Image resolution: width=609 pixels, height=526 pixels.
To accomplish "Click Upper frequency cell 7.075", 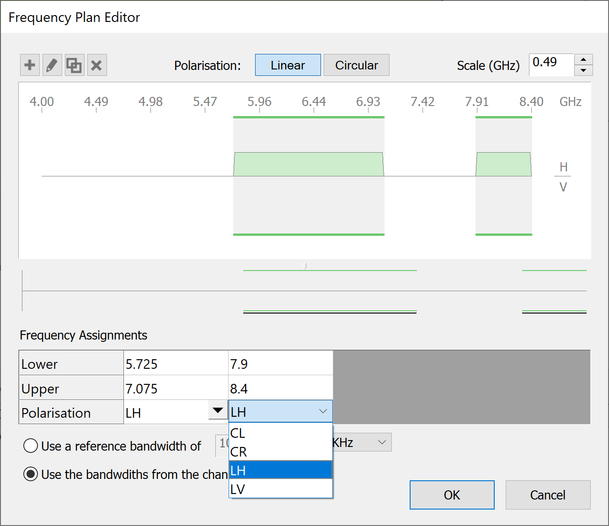I will 176,388.
